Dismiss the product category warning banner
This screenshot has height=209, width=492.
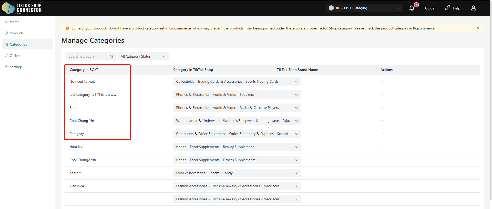click(x=478, y=28)
